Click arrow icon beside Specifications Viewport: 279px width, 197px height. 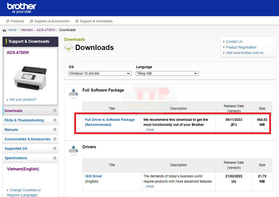[55, 158]
